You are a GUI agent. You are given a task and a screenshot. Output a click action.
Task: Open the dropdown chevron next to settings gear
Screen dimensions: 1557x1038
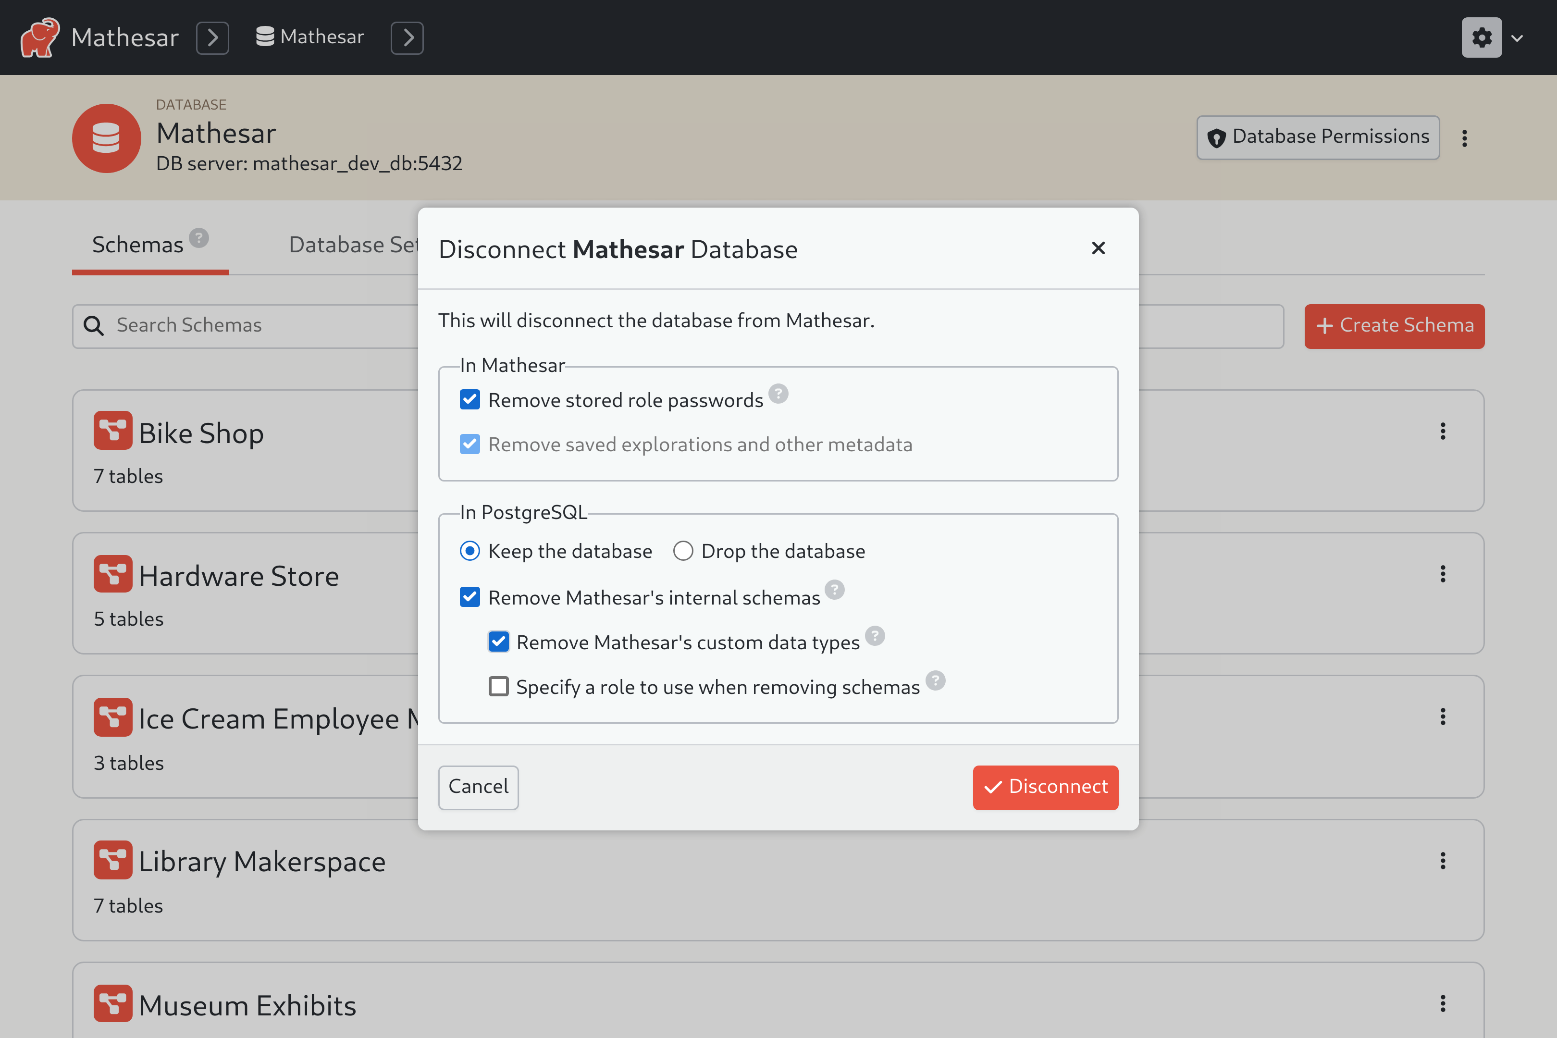[x=1517, y=38]
